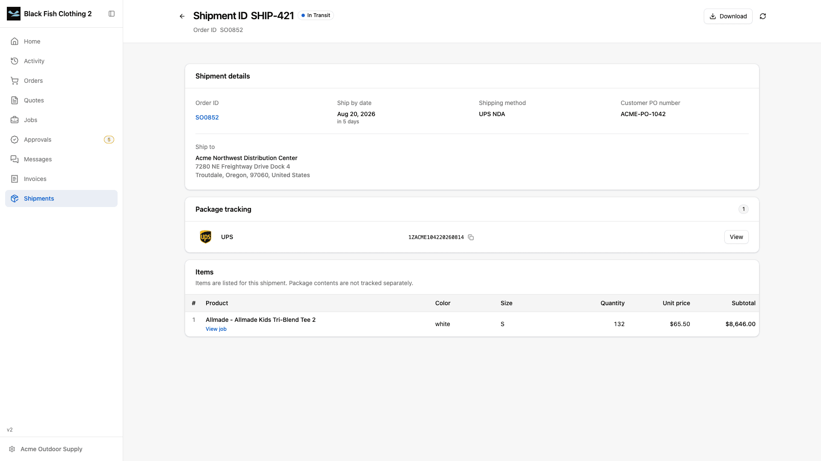Click shipping method UPS NDA

pyautogui.click(x=492, y=114)
